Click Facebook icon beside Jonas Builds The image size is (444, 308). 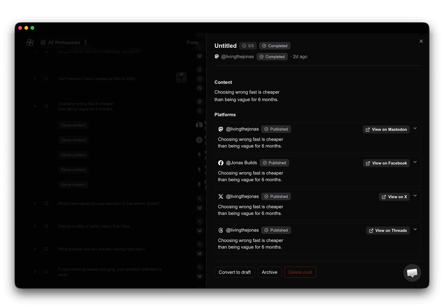coord(221,163)
